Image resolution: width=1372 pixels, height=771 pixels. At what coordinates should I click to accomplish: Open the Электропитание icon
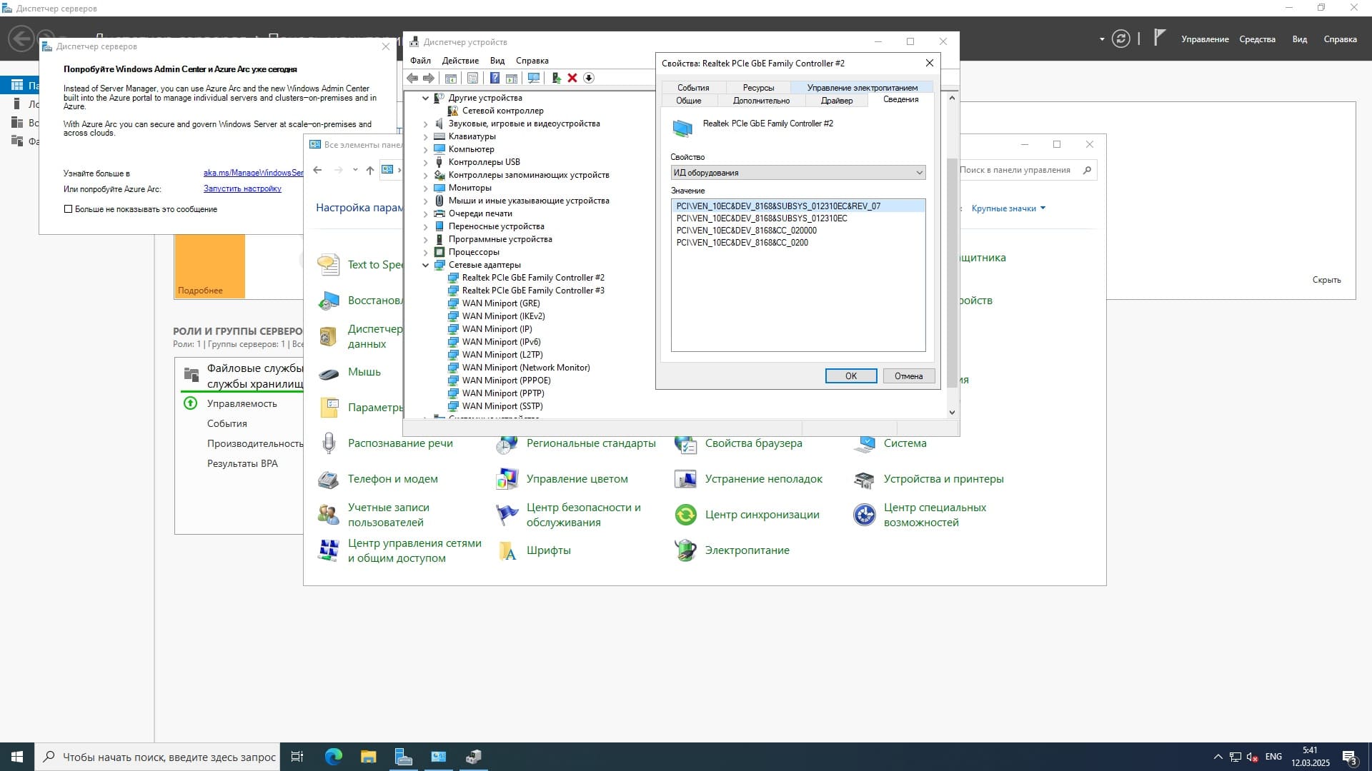click(686, 550)
